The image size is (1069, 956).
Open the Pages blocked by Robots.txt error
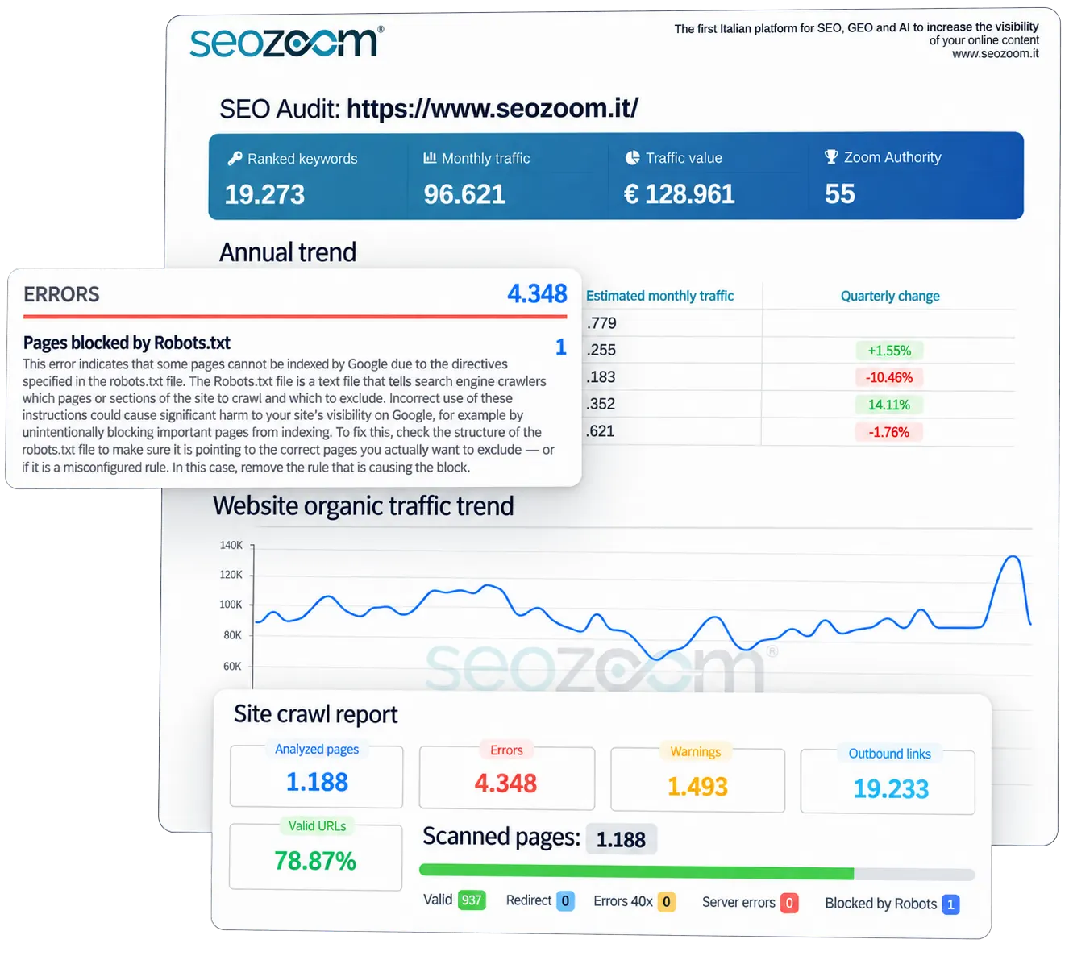click(127, 343)
